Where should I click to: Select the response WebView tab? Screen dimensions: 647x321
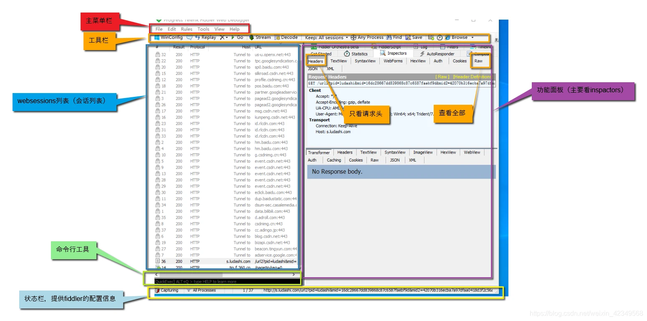[x=472, y=153]
